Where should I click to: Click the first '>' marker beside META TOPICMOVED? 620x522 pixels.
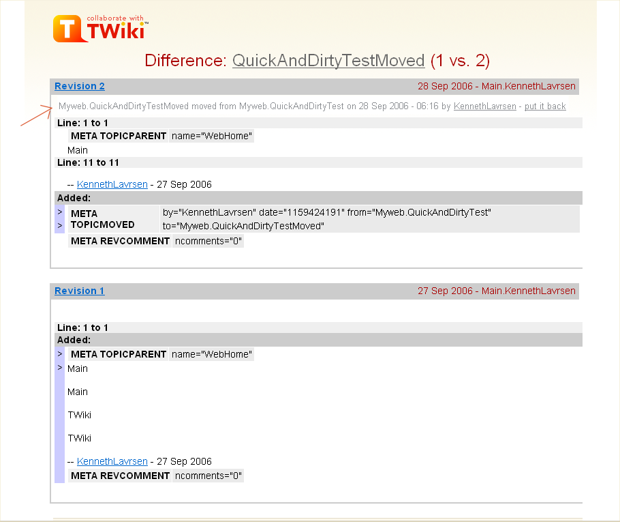[60, 212]
